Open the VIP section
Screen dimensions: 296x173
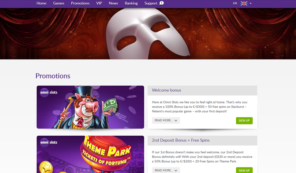(x=99, y=3)
